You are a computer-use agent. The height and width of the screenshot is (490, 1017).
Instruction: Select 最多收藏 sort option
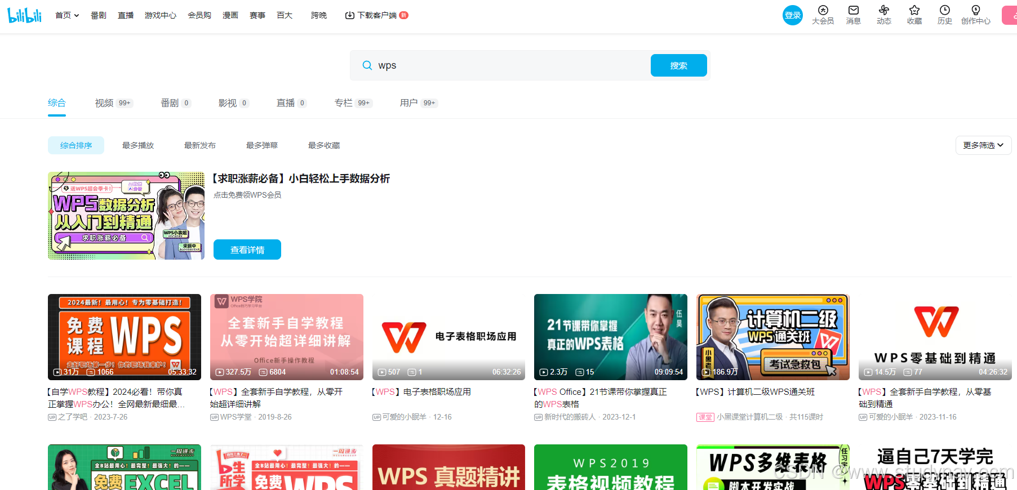324,145
